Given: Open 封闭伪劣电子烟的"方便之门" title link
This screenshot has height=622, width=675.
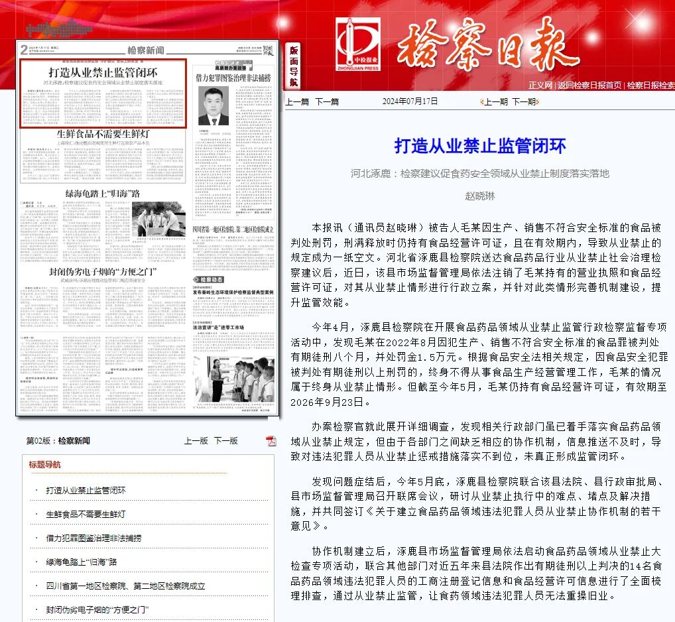Looking at the screenshot, I should [x=97, y=609].
